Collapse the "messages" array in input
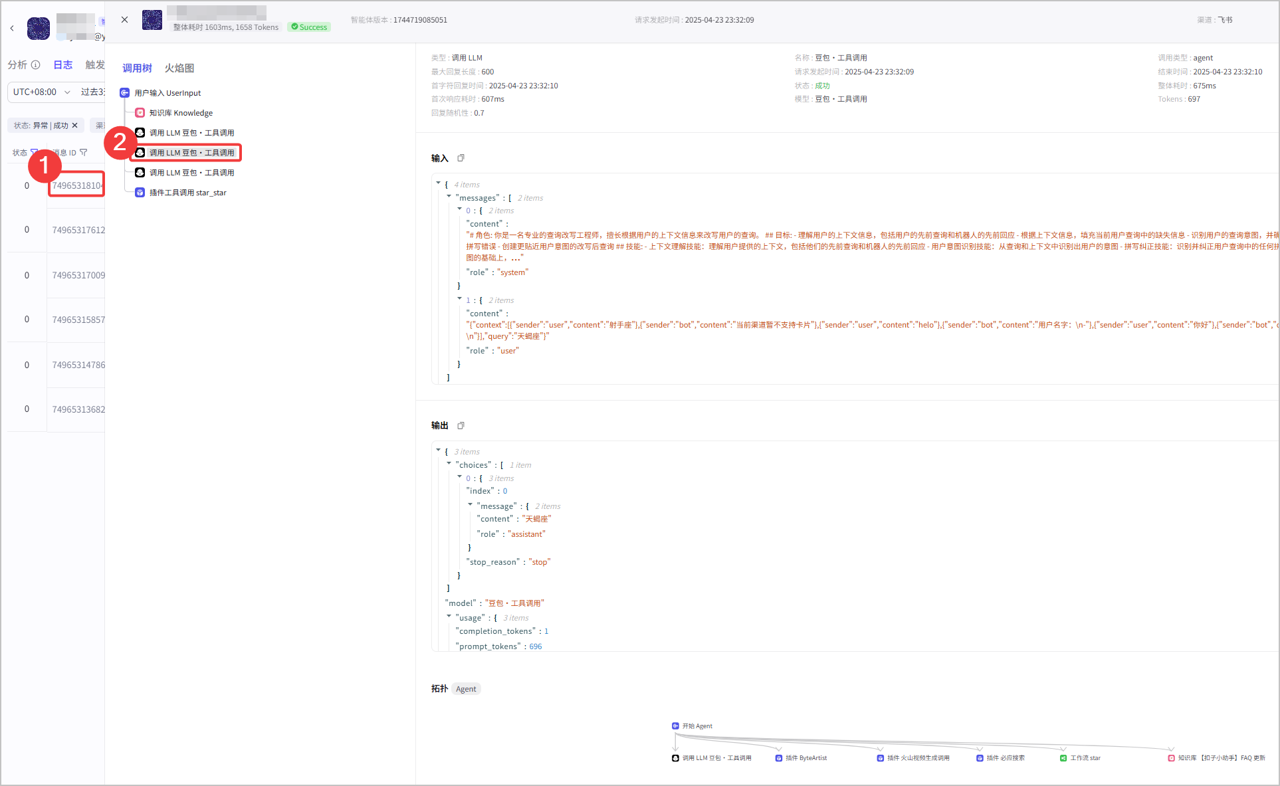 tap(449, 197)
